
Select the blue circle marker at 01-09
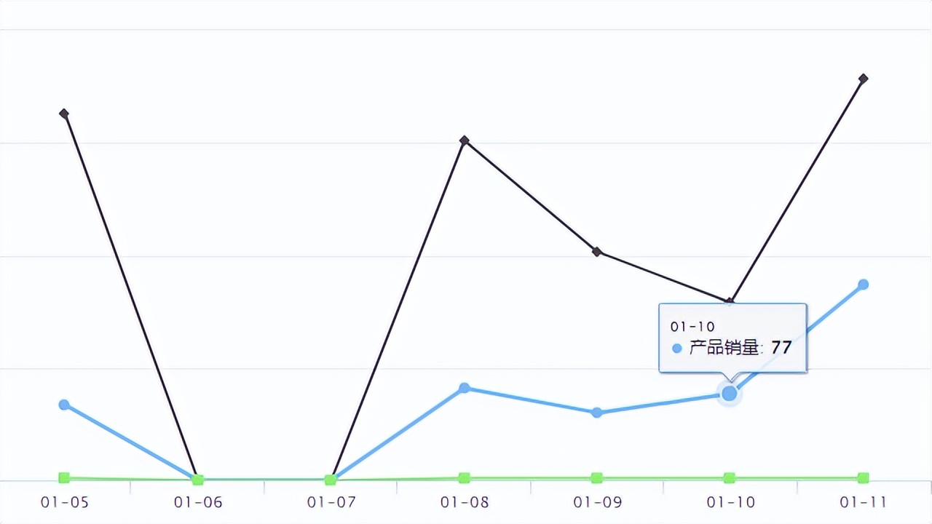pos(597,413)
